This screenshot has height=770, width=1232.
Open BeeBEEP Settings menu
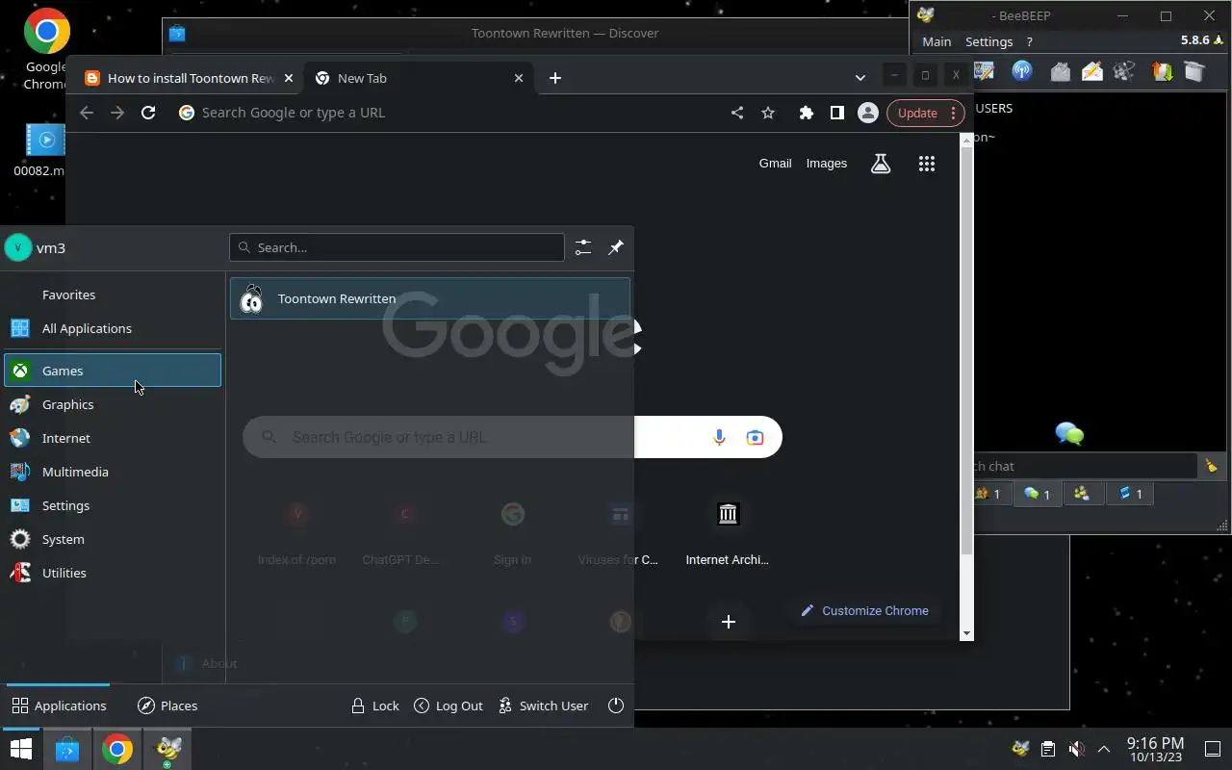[x=988, y=41]
